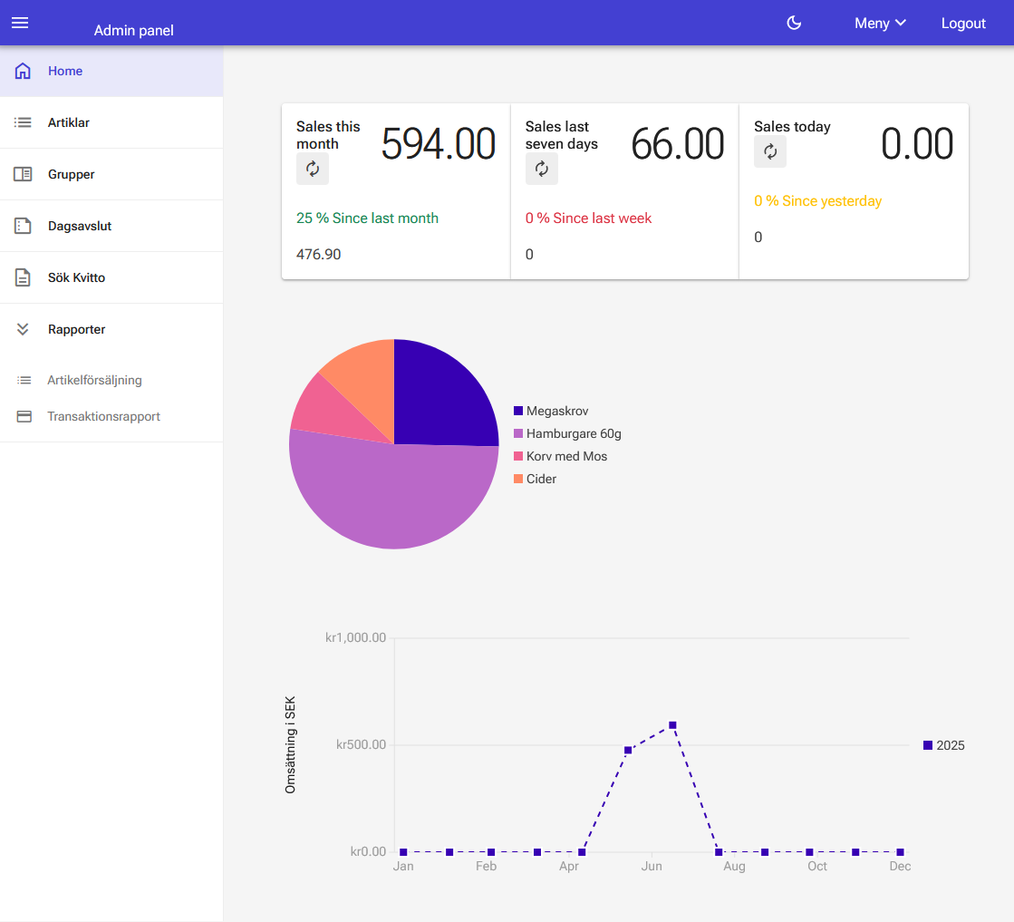
Task: Click the Home house icon
Action: click(24, 71)
